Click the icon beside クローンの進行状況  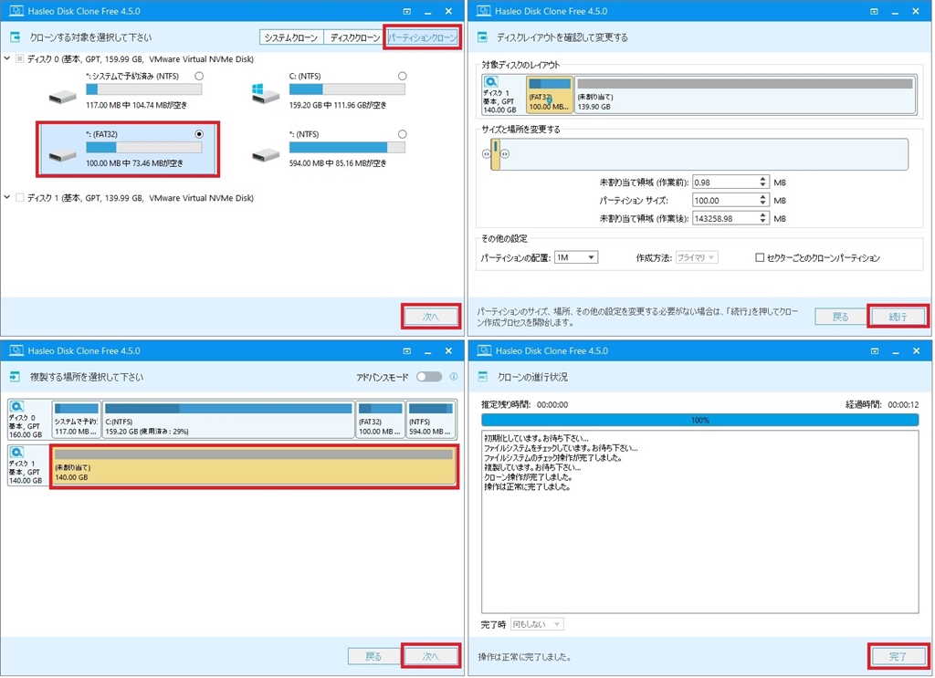(483, 377)
